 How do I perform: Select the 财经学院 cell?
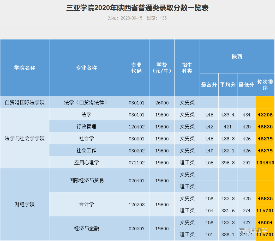pyautogui.click(x=24, y=205)
